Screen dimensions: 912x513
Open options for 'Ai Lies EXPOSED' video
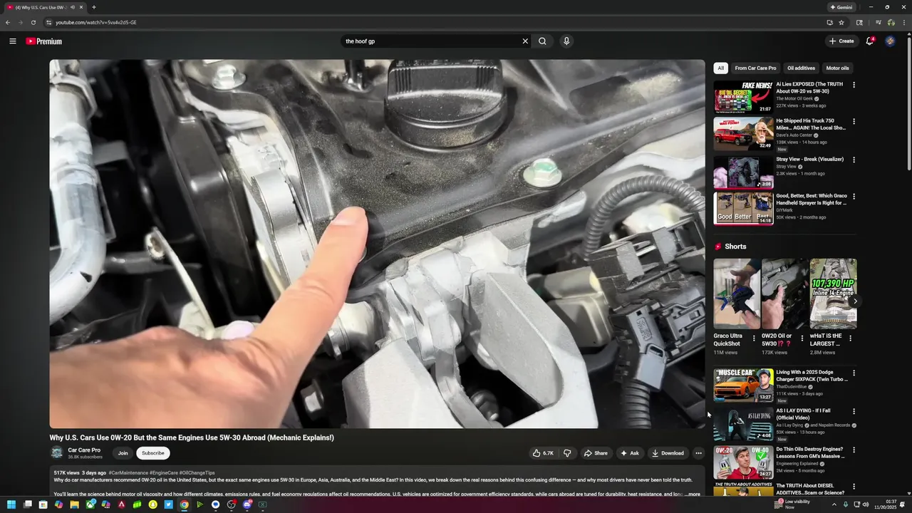pyautogui.click(x=854, y=85)
